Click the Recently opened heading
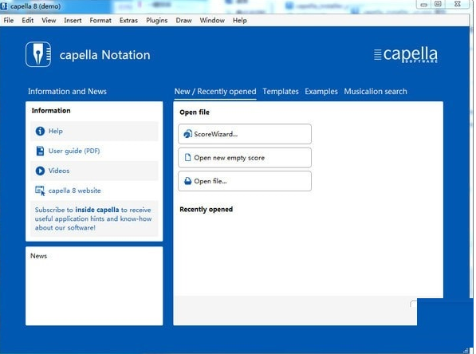The width and height of the screenshot is (476, 354). coord(207,210)
